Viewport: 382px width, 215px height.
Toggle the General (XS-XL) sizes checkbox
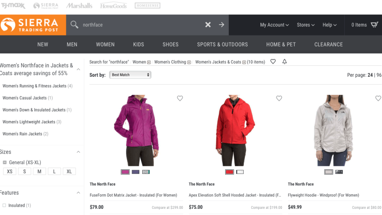tap(5, 162)
